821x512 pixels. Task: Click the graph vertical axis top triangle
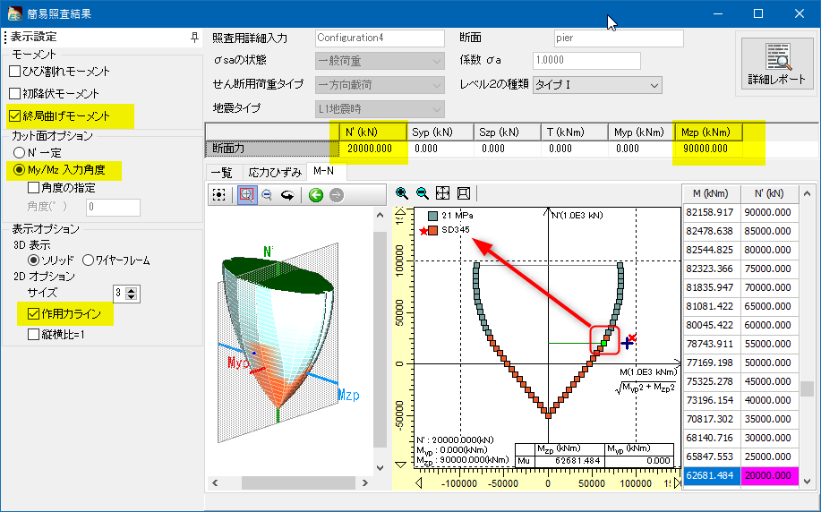coord(400,211)
